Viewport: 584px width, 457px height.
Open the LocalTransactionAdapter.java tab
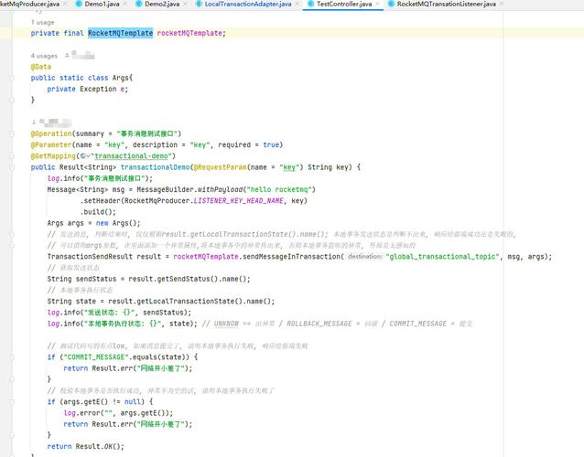coord(248,4)
